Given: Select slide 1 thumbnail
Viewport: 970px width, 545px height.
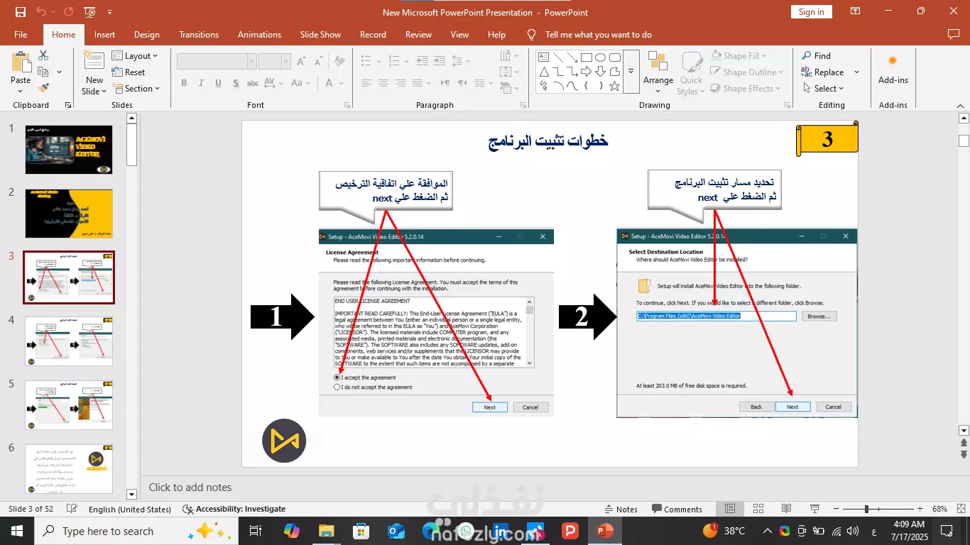Looking at the screenshot, I should [x=69, y=150].
